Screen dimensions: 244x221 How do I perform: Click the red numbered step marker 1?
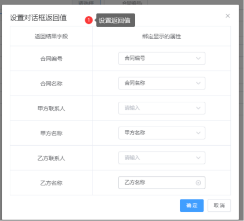click(x=89, y=20)
